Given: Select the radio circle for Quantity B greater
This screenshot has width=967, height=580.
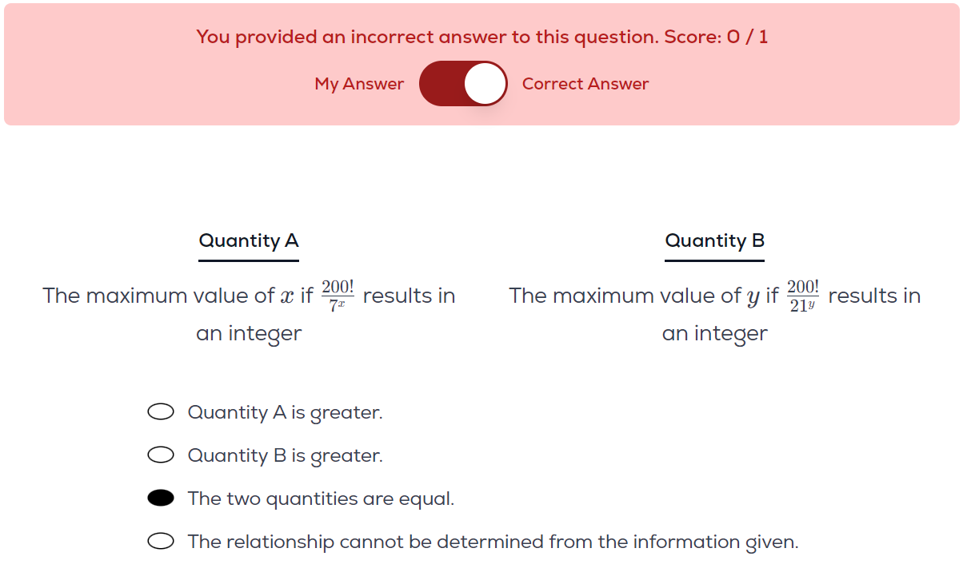Looking at the screenshot, I should pyautogui.click(x=161, y=455).
